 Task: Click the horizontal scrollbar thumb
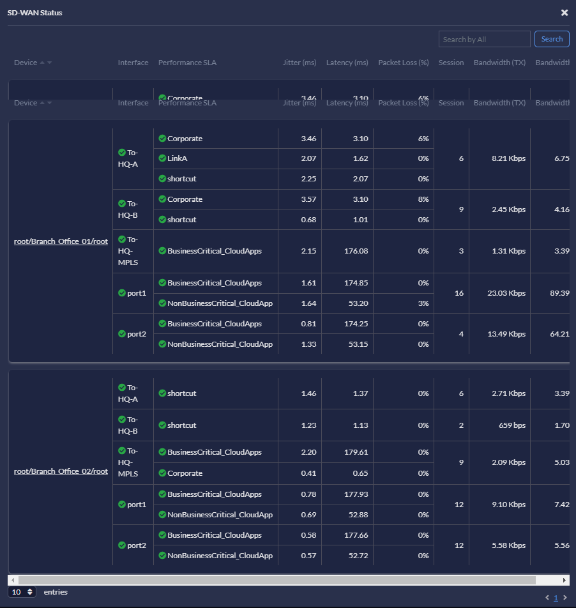(x=277, y=580)
